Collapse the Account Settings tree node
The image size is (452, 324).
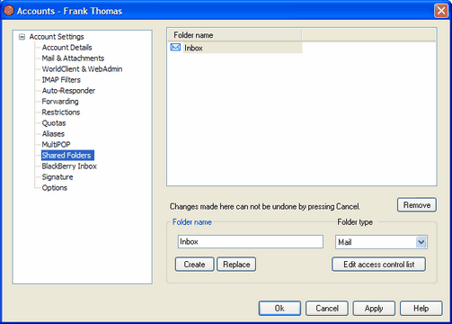point(22,37)
